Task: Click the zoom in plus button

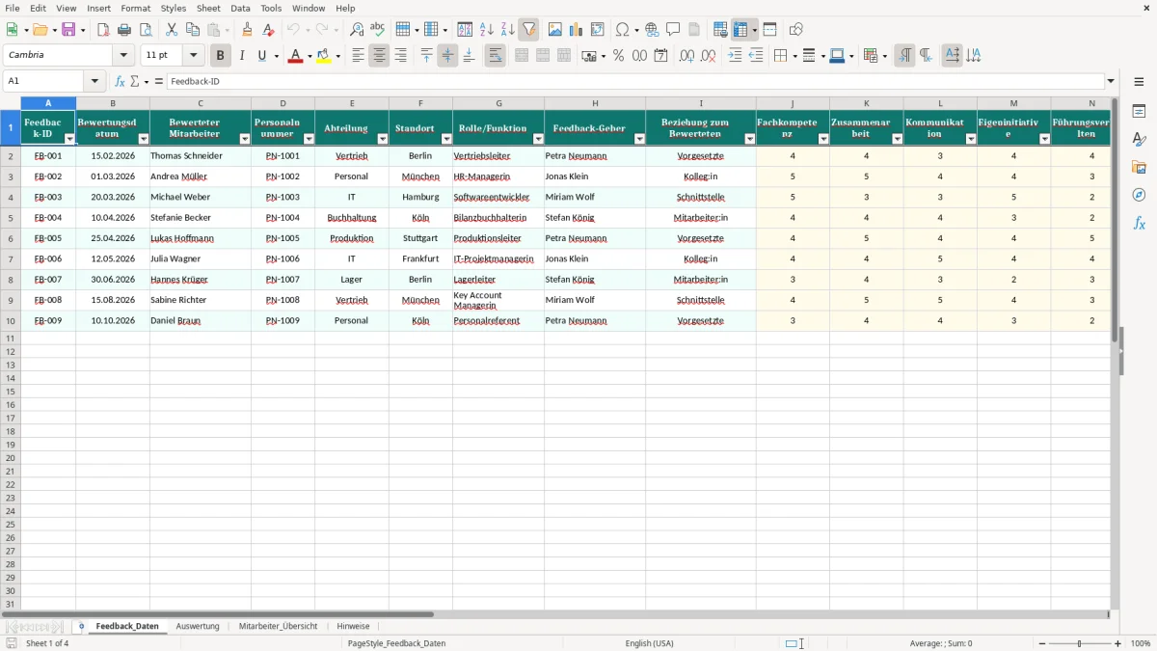Action: 1118,643
